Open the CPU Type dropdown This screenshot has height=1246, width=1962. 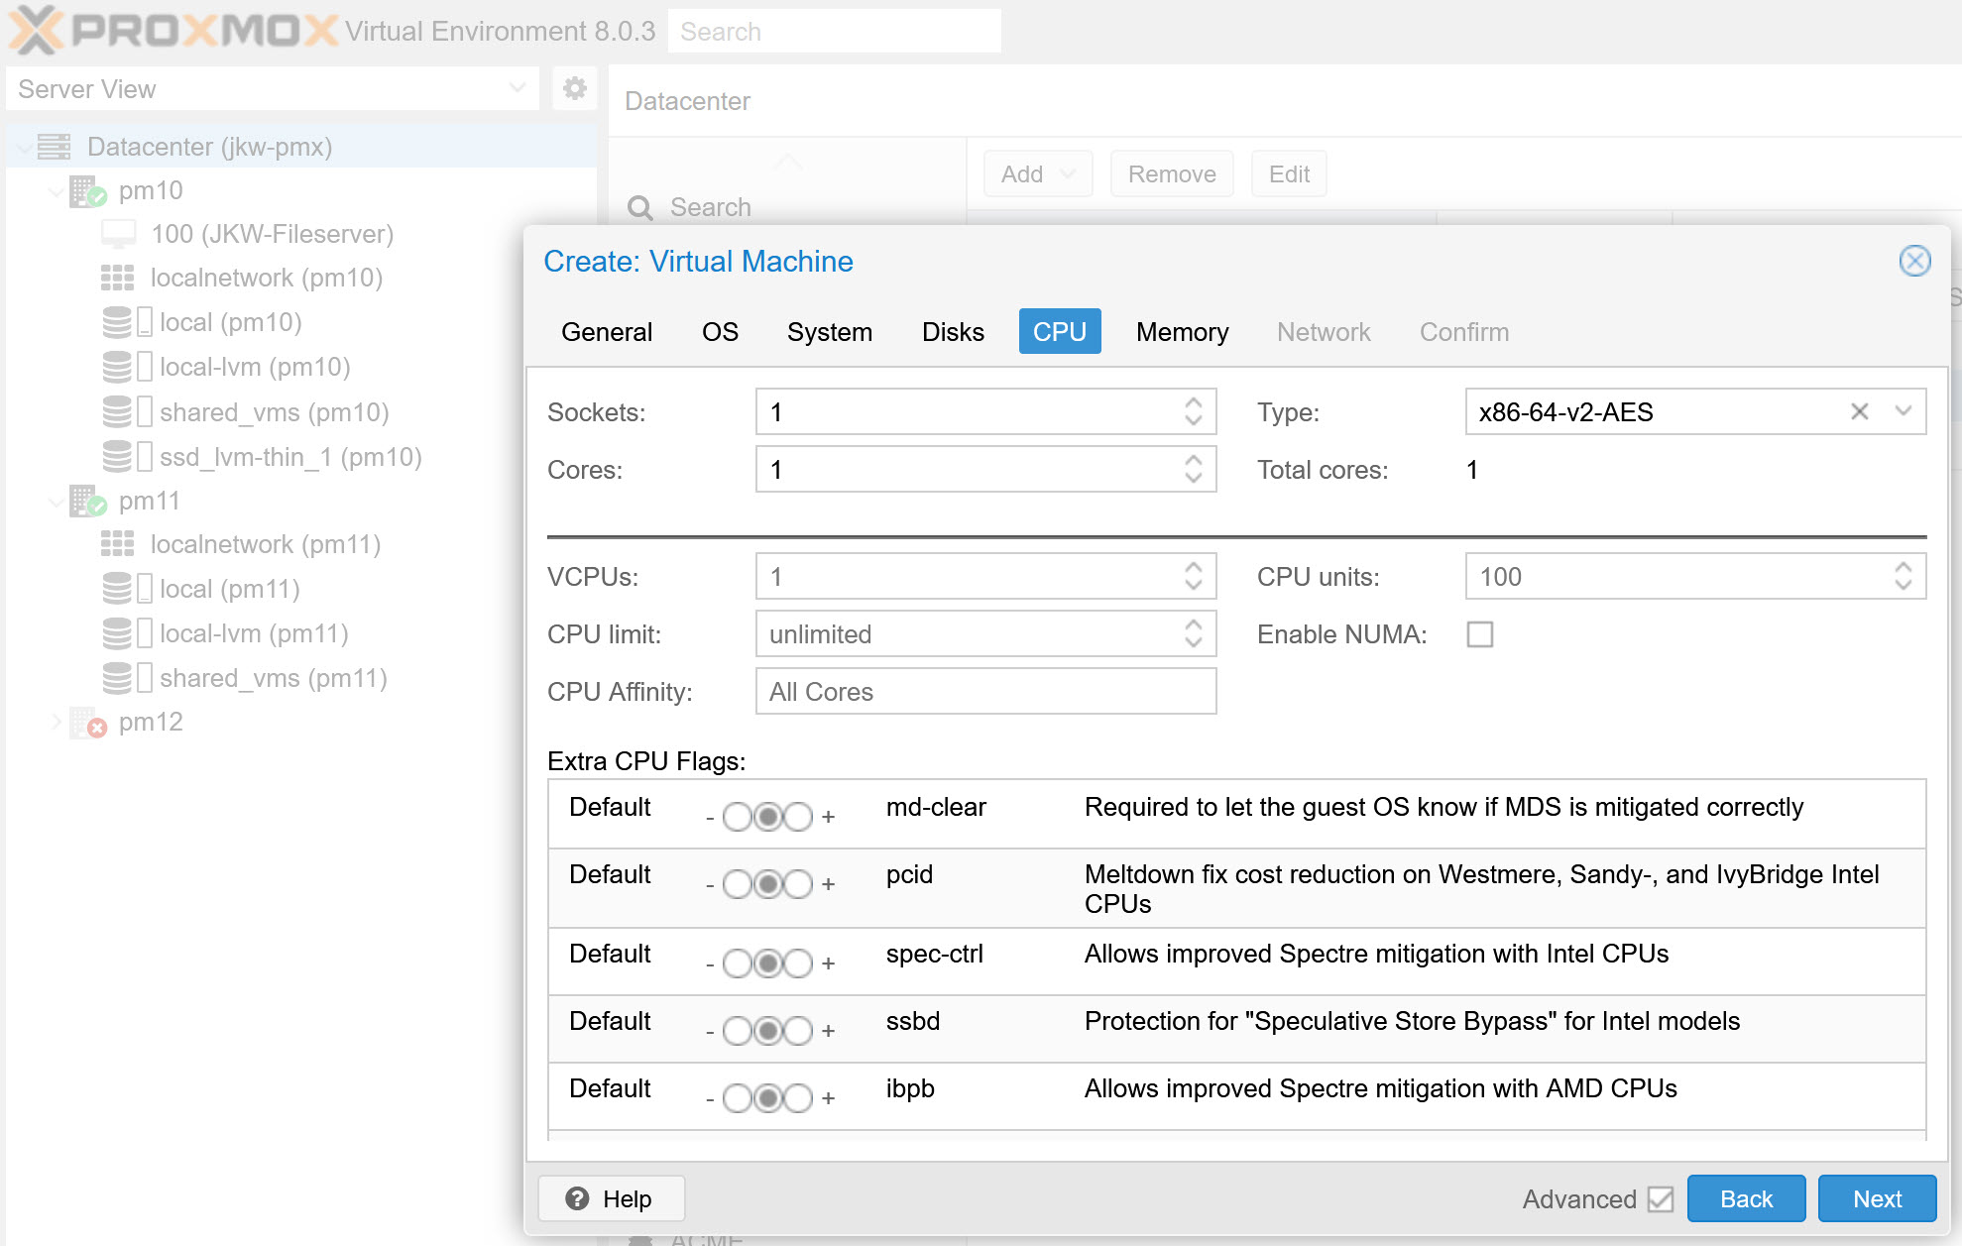[x=1903, y=411]
